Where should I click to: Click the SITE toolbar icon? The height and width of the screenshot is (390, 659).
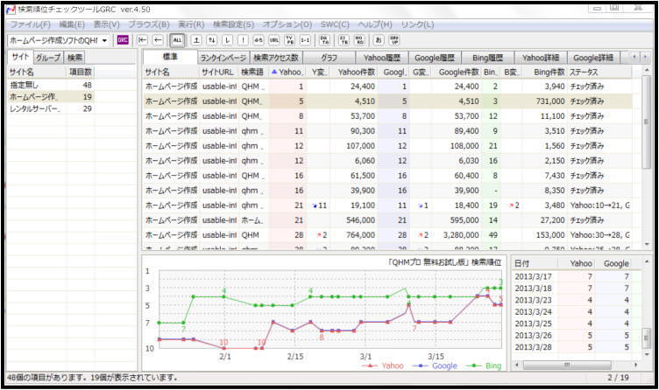click(x=344, y=40)
